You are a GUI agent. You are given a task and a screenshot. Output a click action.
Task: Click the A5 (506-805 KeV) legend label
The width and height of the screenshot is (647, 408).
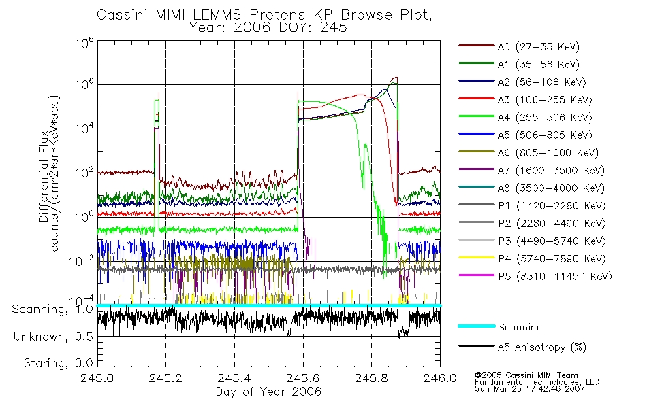click(545, 135)
